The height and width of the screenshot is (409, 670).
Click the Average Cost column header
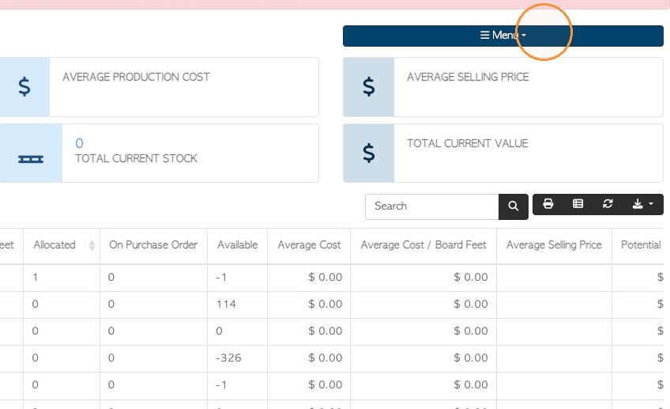309,245
